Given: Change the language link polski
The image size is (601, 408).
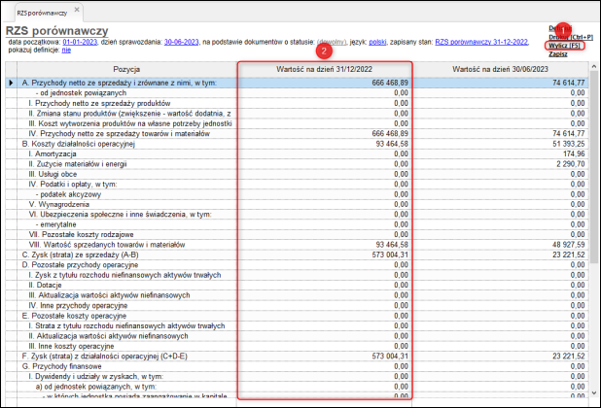Looking at the screenshot, I should pos(377,42).
